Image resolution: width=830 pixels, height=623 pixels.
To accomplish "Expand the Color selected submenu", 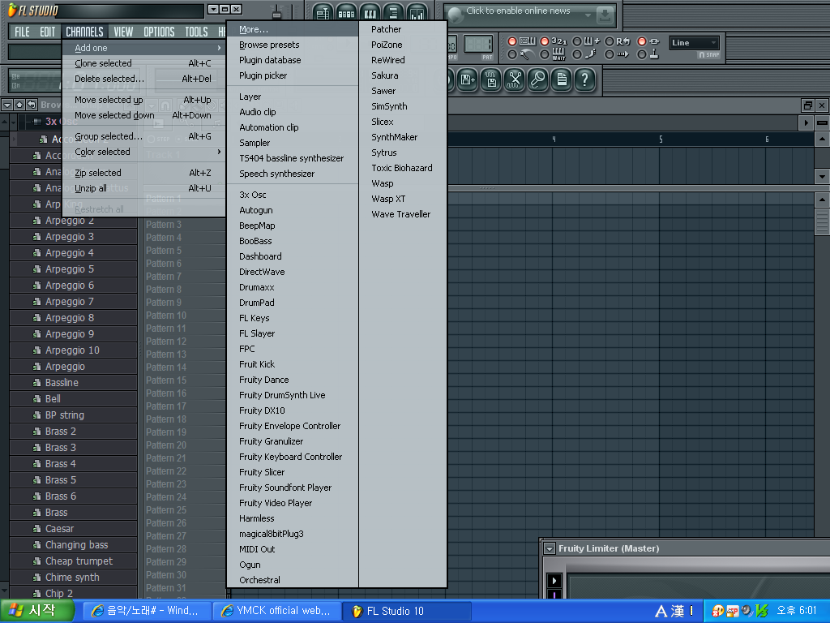I will (144, 152).
